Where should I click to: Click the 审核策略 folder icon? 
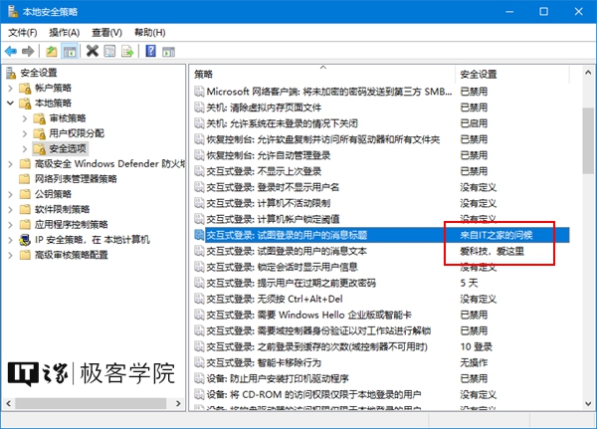39,118
